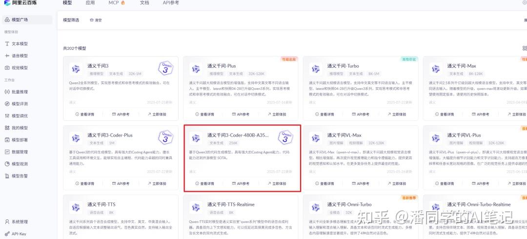Click API参考 on the 通义千问-Turbo card
Image resolution: width=527 pixels, height=239 pixels.
click(x=361, y=114)
